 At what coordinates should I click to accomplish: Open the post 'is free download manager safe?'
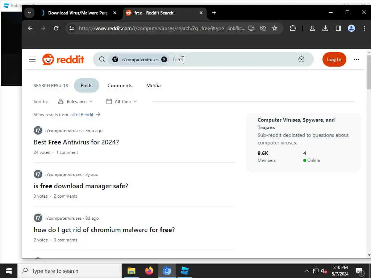81,186
